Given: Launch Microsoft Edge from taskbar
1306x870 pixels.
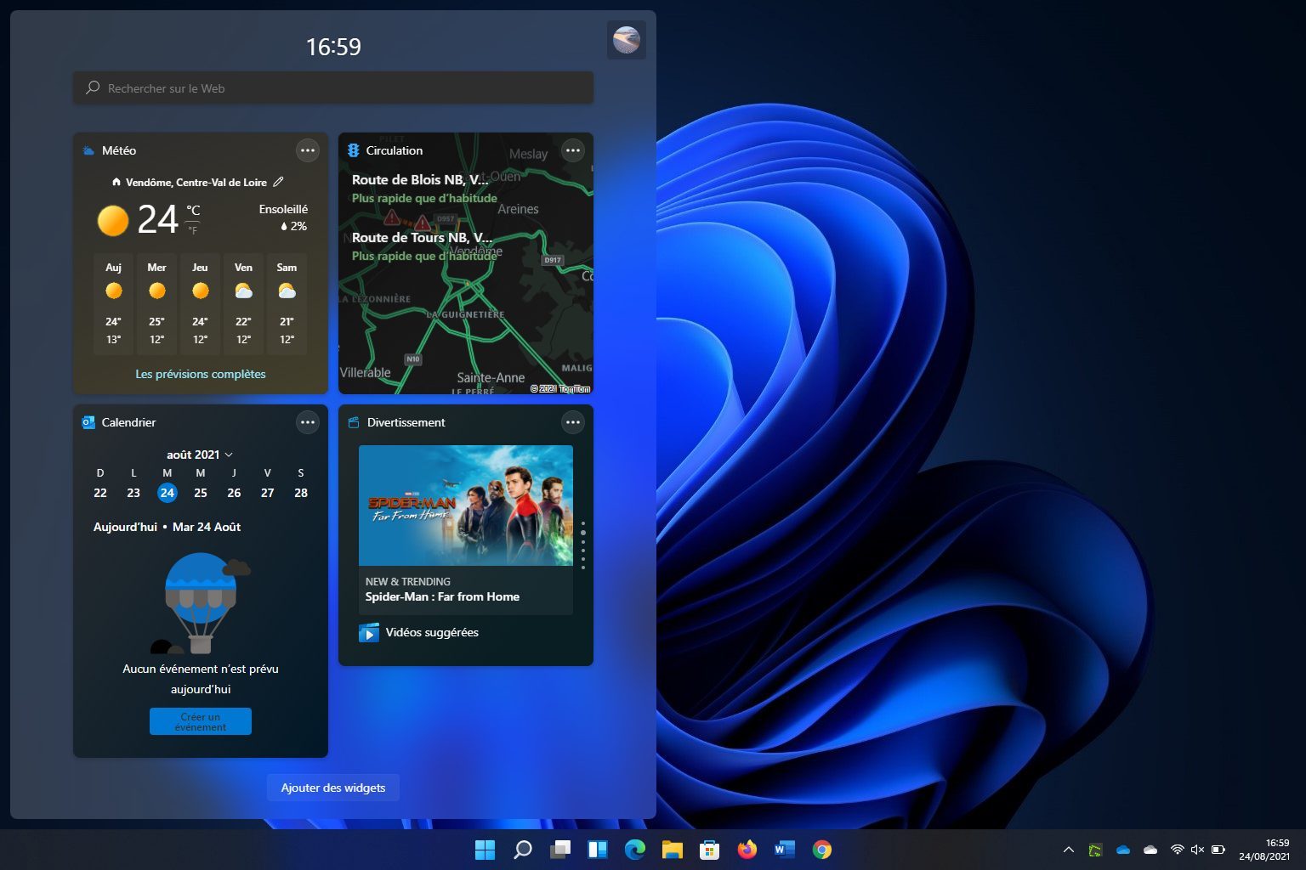Looking at the screenshot, I should click(634, 850).
